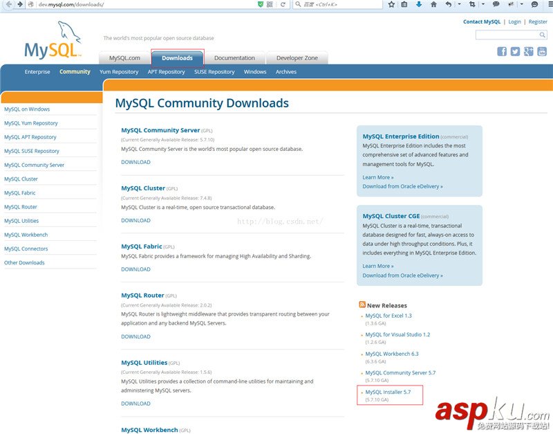Click DOWNLOAD under MySQL Fabric

pos(135,269)
